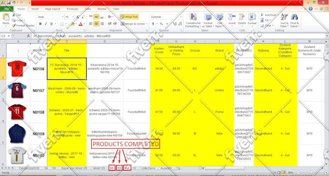This screenshot has width=329, height=176.
Task: Select the Format Painter brush
Action: pos(14,26)
